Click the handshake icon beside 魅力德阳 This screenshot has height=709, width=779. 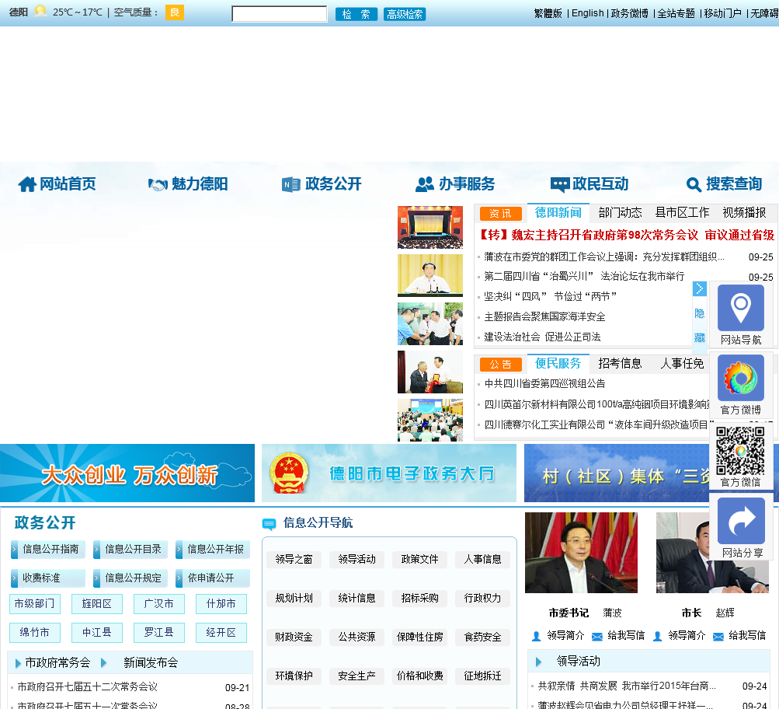[x=158, y=185]
